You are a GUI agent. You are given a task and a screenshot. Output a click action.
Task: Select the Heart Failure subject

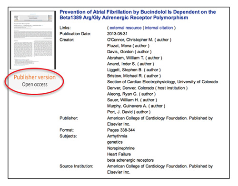pos(119,154)
